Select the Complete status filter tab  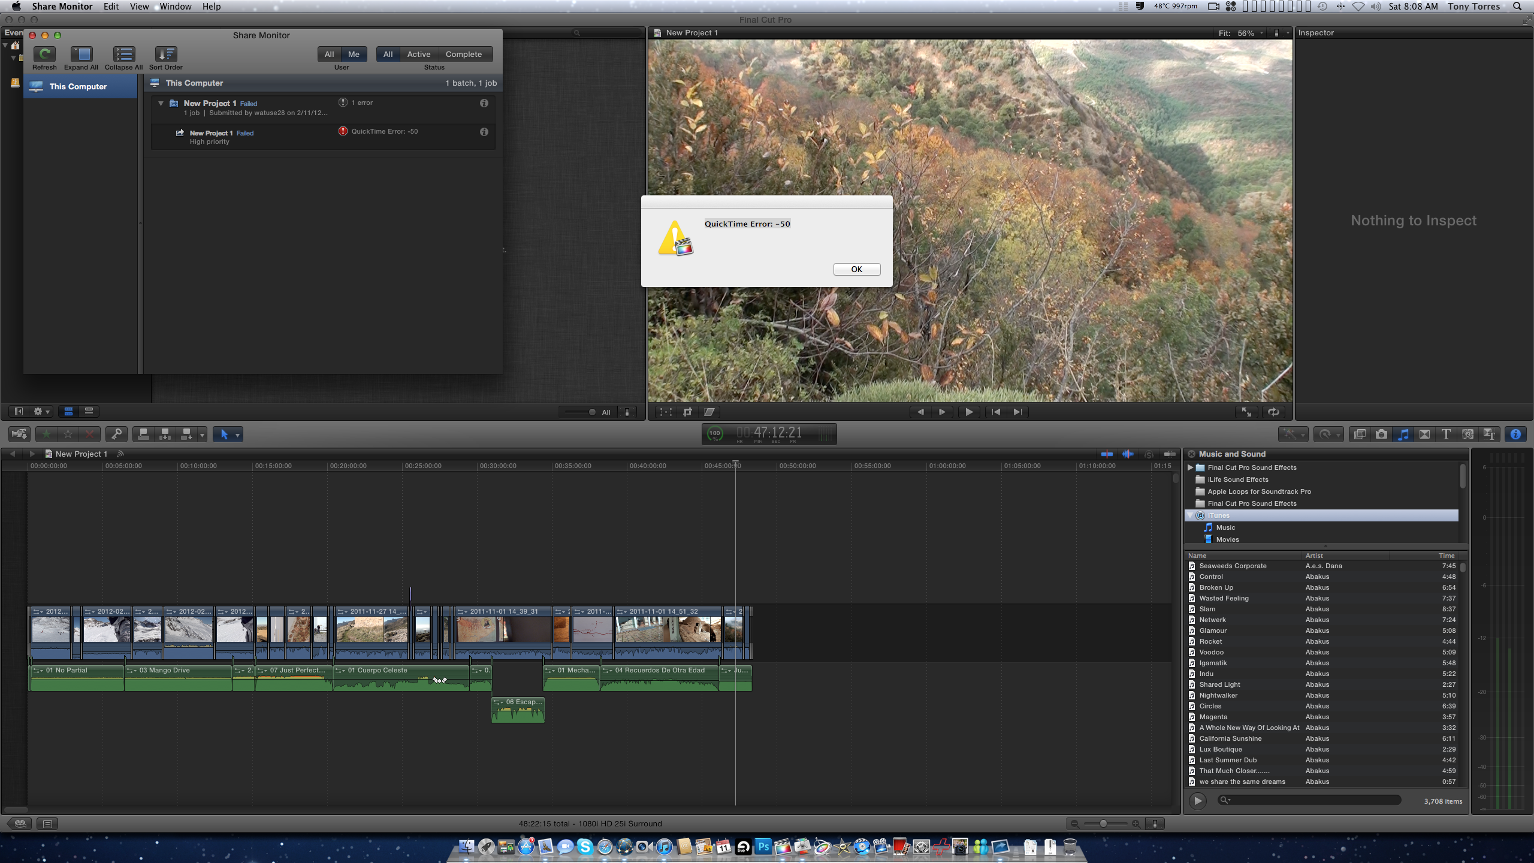tap(463, 54)
